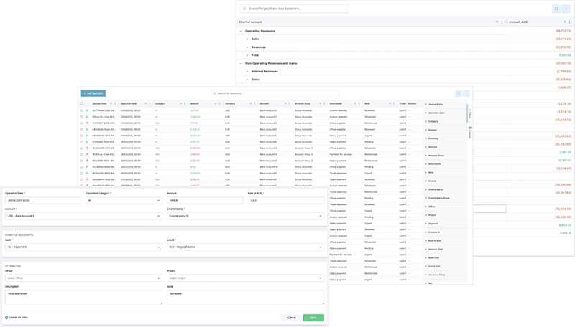Check the fourth operations row checkbox
The image size is (575, 327).
click(82, 129)
